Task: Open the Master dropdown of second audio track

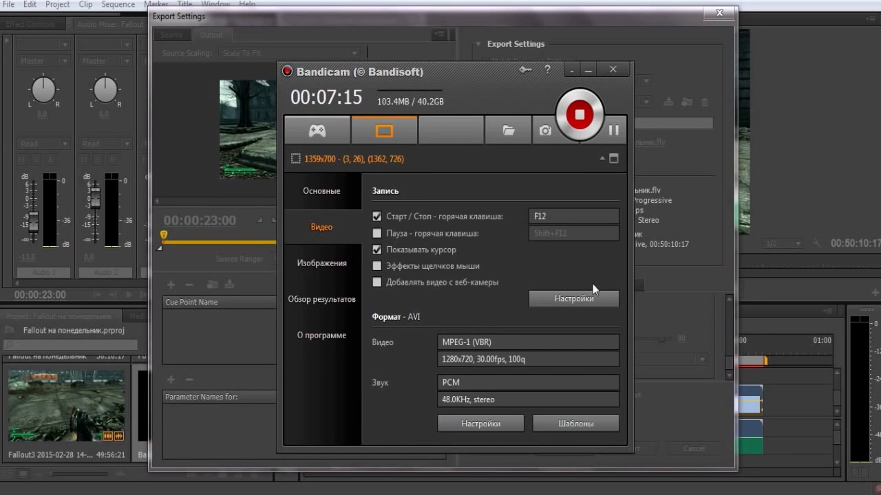Action: point(105,61)
